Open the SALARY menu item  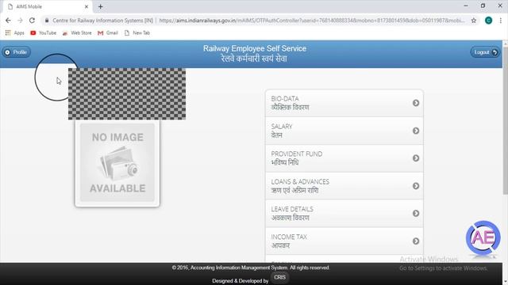(344, 131)
